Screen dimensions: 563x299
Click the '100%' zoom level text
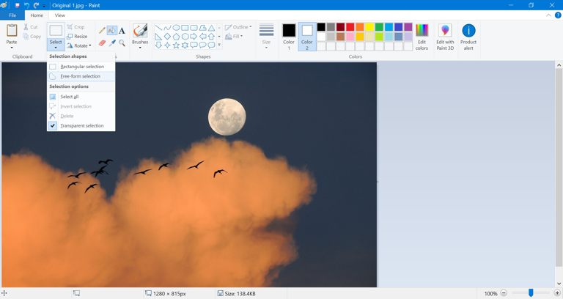pyautogui.click(x=490, y=294)
